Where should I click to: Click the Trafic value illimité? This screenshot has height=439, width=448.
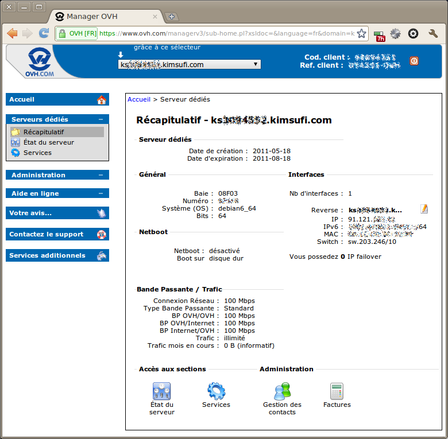tap(234, 338)
